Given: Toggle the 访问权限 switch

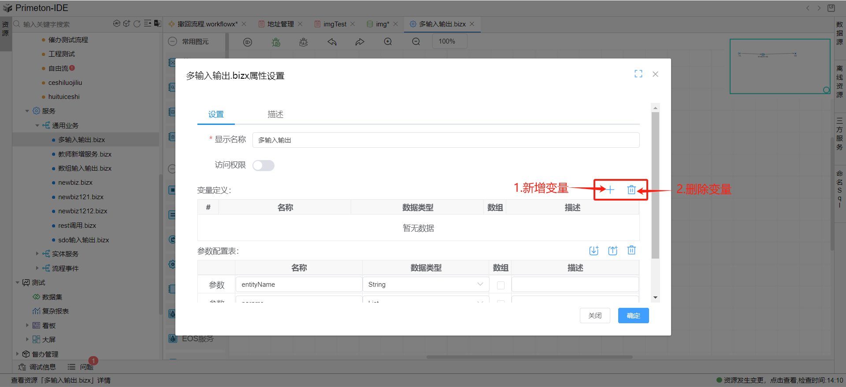Looking at the screenshot, I should click(263, 165).
